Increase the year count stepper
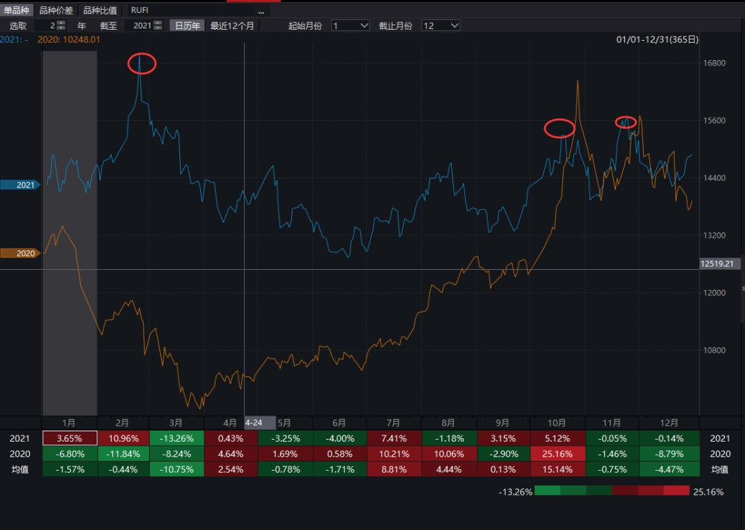 pos(61,23)
